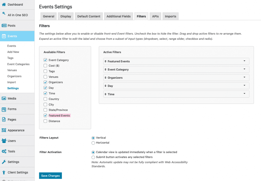The image size is (261, 181).
Task: Open the Default Content tab
Action: click(x=89, y=16)
